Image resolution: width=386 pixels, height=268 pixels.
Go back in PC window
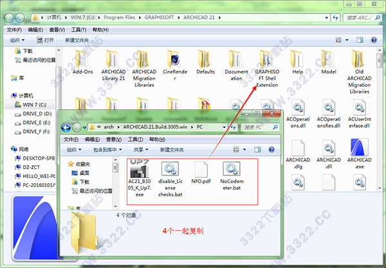point(66,127)
